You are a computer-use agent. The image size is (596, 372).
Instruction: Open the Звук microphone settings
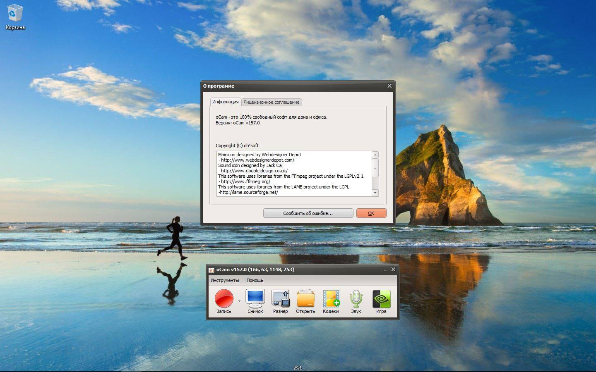[356, 301]
